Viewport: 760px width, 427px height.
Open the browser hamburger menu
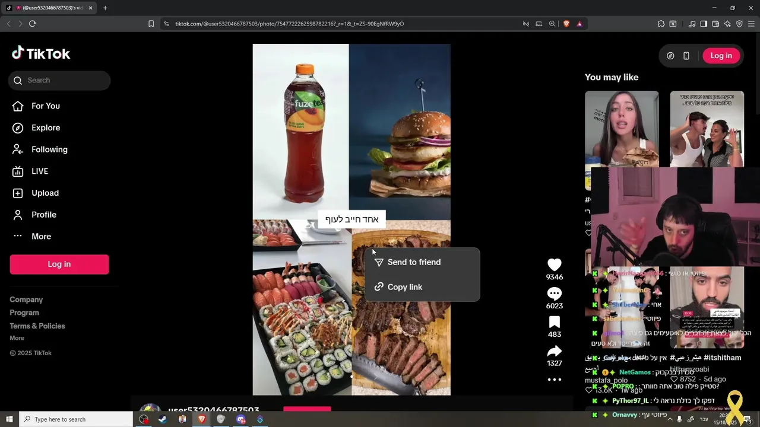tap(752, 24)
